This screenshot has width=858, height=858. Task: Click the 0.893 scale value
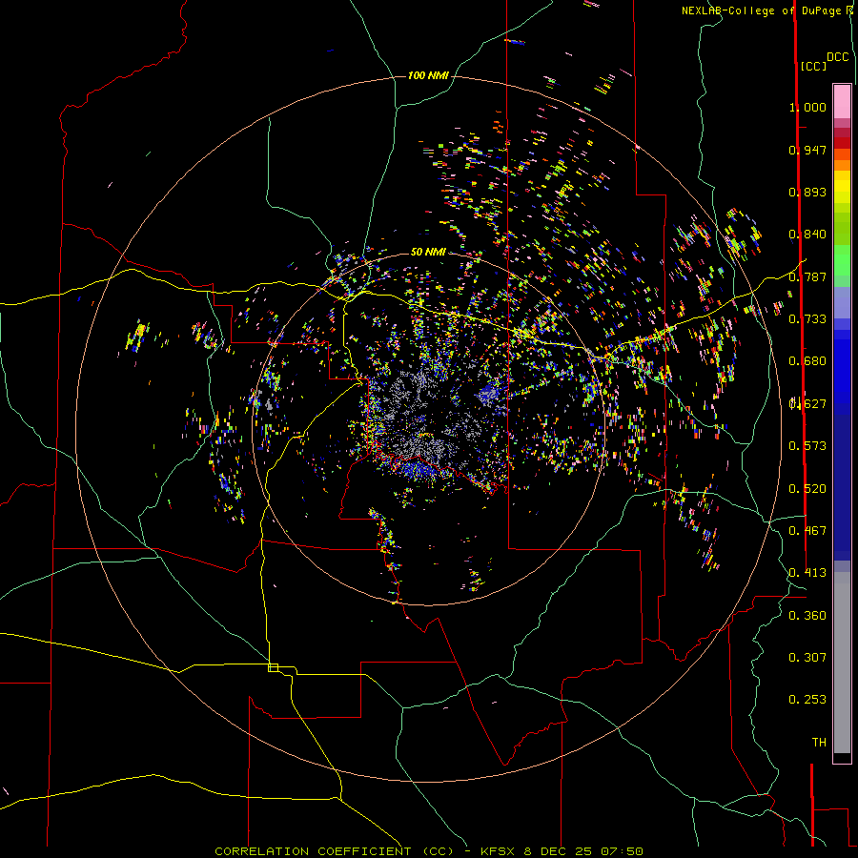pyautogui.click(x=807, y=192)
